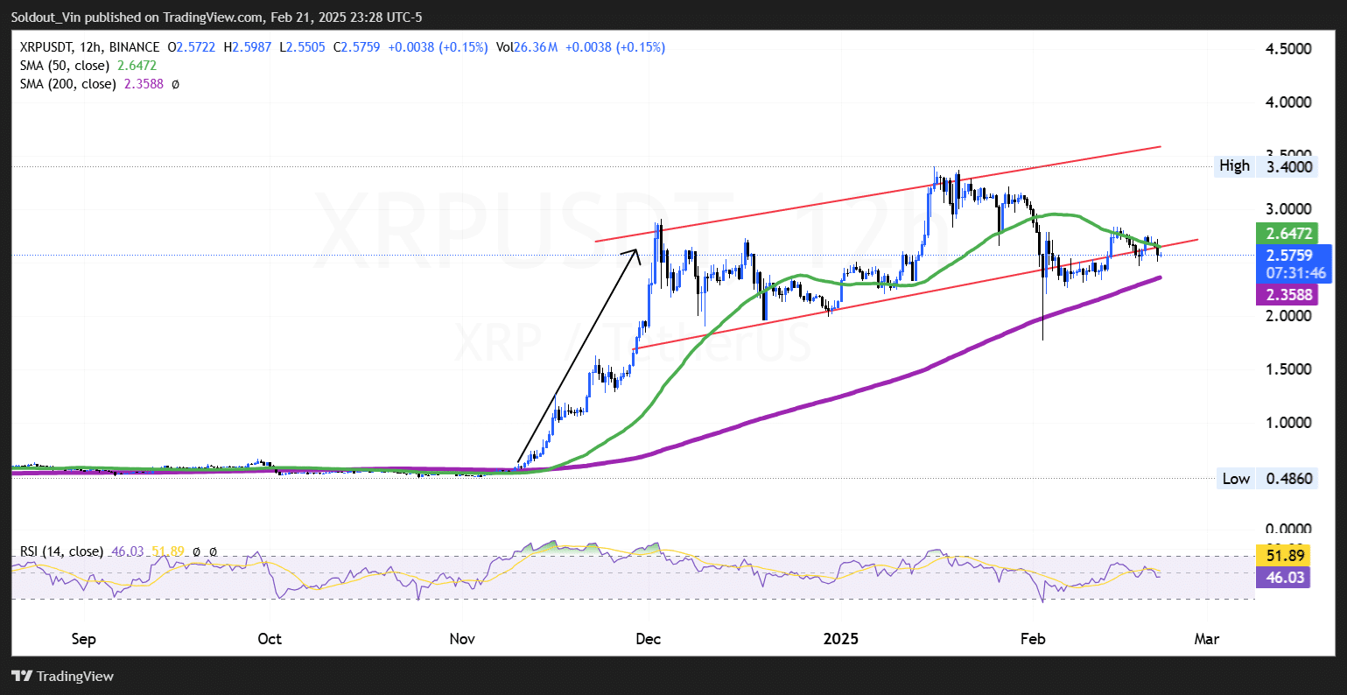Click the 4.5000 price axis label
The height and width of the screenshot is (695, 1347).
click(x=1290, y=49)
